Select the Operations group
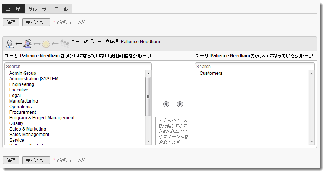The image size is (326, 174). (20, 107)
